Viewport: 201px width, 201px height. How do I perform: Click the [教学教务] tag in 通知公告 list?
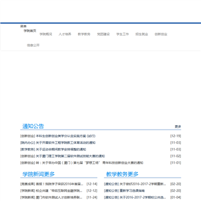click(27, 150)
